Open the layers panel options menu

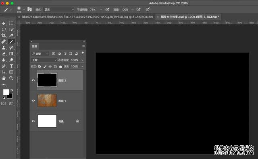click(83, 46)
